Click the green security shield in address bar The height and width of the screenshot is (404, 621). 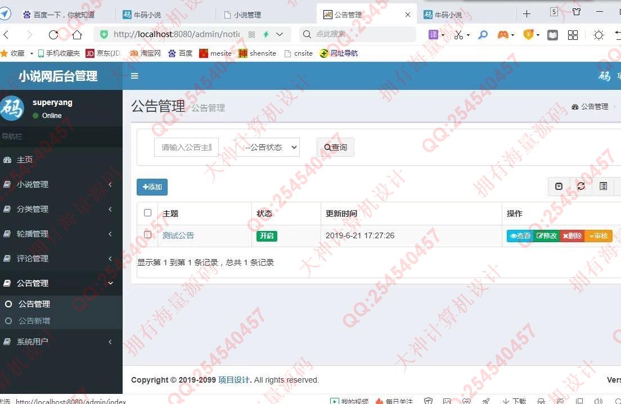point(103,34)
